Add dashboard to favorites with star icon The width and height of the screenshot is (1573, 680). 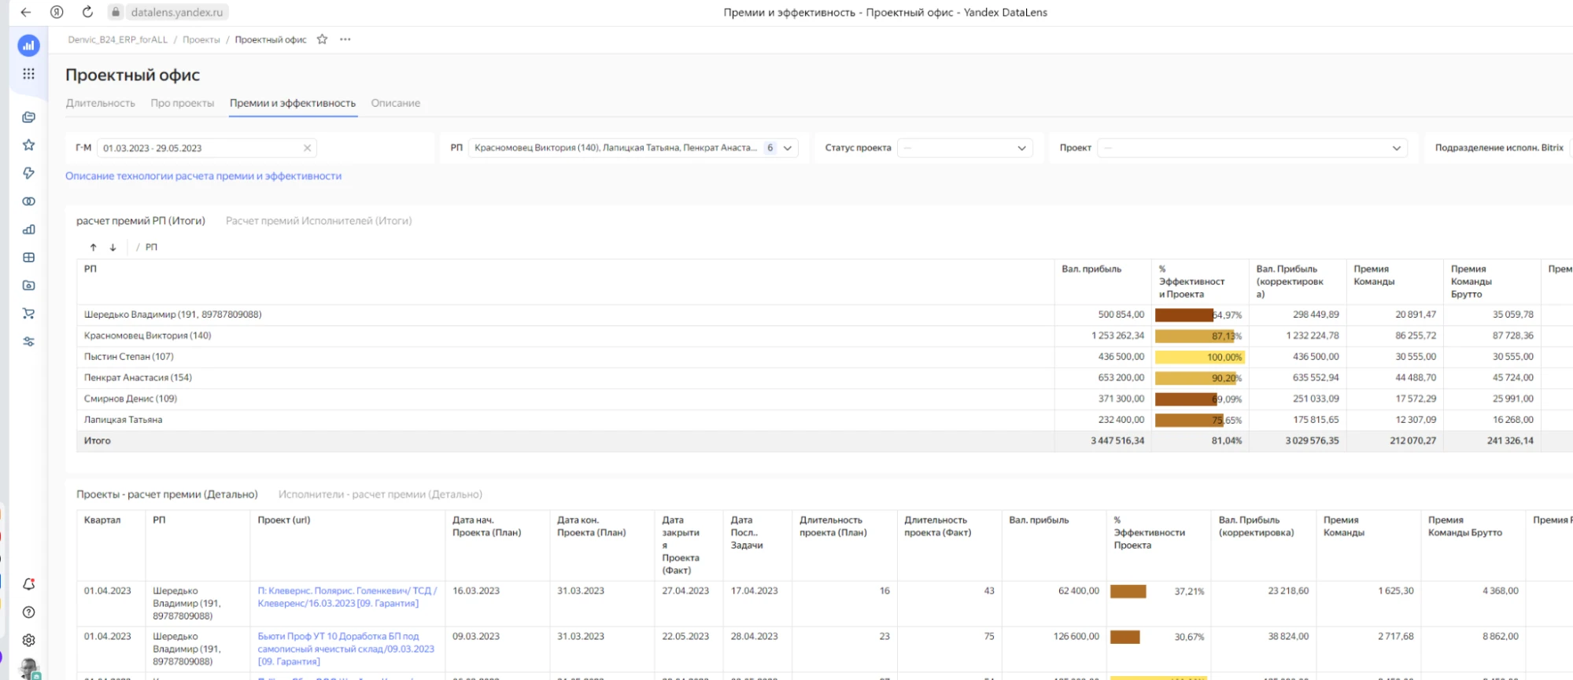322,39
